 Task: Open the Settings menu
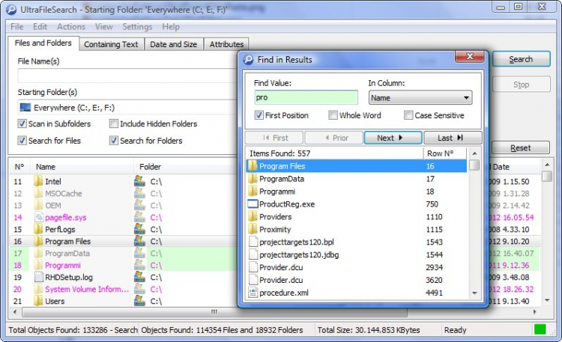137,26
